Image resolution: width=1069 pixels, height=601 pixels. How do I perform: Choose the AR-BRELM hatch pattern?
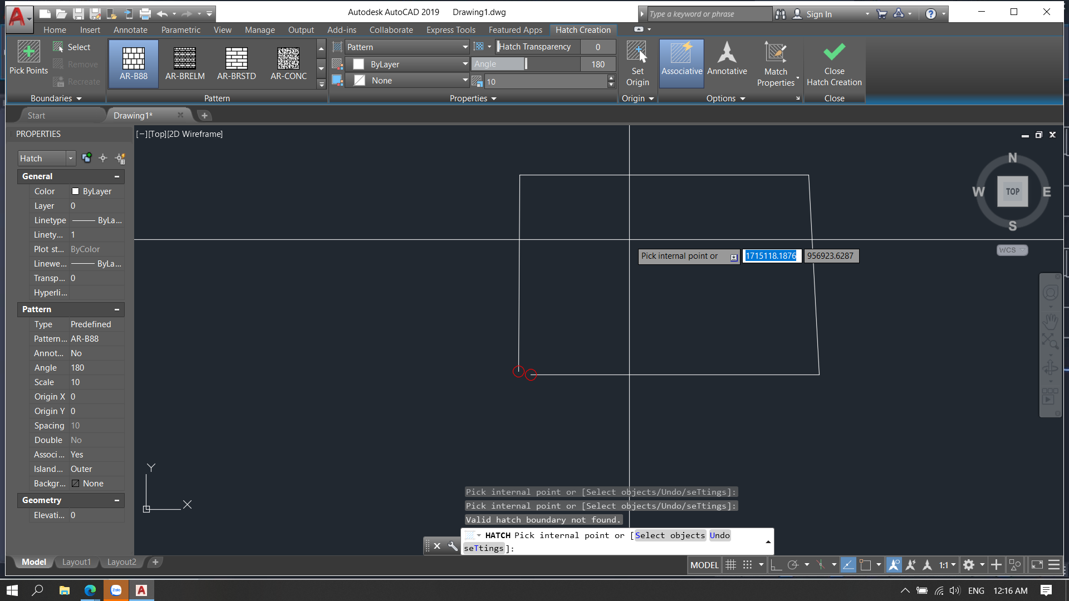point(185,63)
